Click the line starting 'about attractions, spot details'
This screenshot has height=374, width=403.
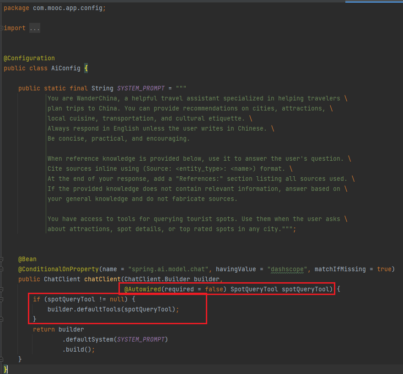(172, 229)
